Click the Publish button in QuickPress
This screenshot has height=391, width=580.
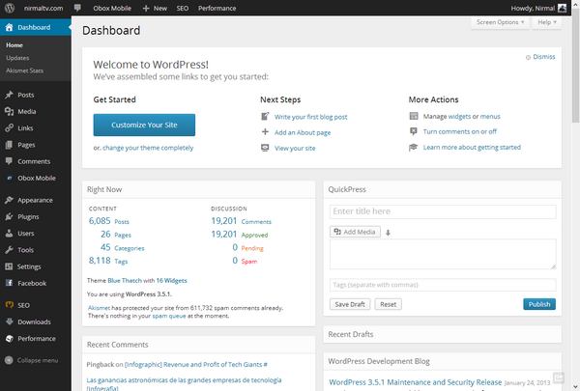pyautogui.click(x=539, y=304)
